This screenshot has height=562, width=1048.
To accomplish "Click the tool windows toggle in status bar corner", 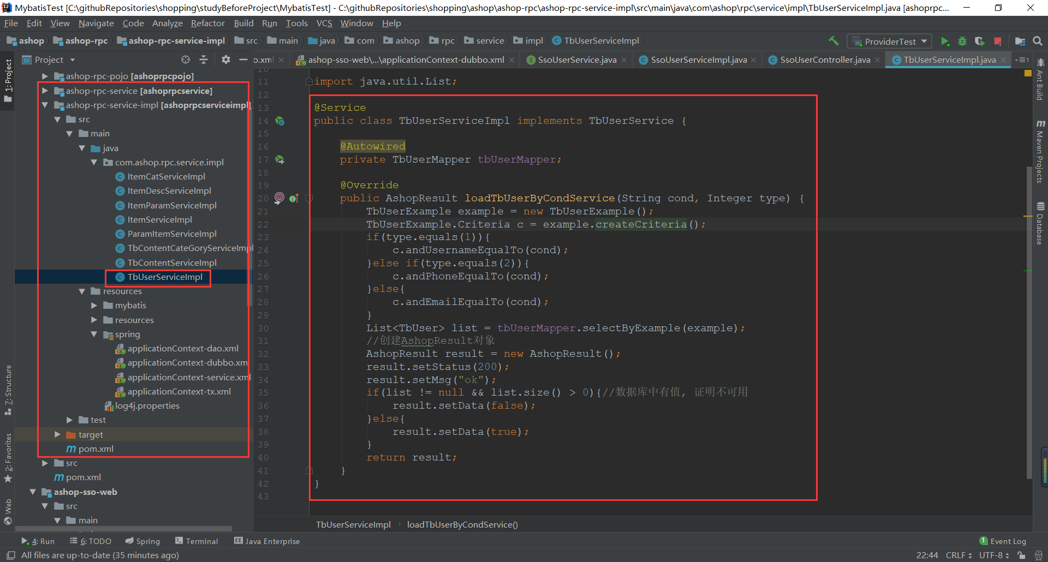I will pyautogui.click(x=10, y=555).
